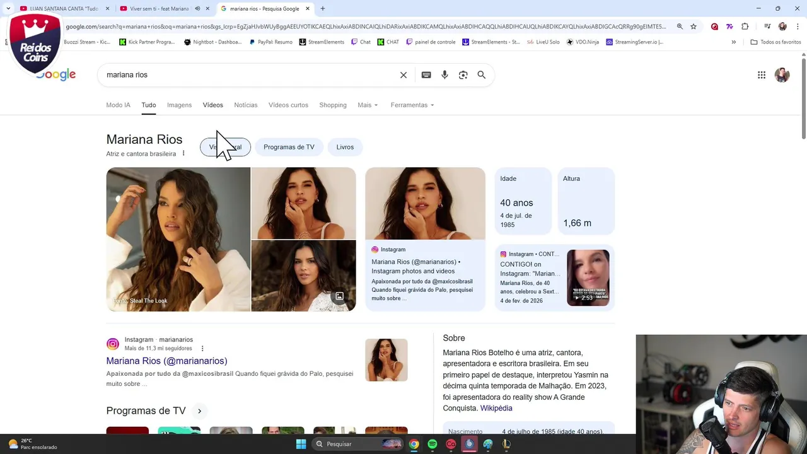Open Google Lens image search icon

click(x=463, y=75)
